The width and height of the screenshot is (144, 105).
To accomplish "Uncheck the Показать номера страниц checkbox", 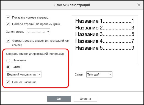I will [8, 17].
